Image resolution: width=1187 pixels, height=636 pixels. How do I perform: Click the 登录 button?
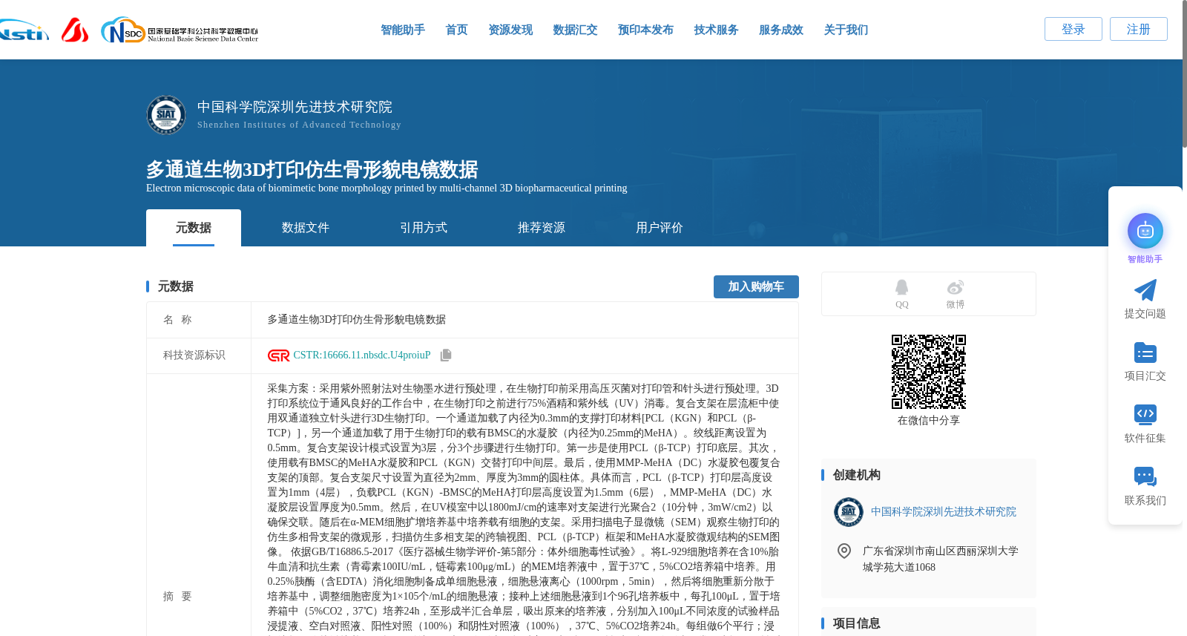coord(1073,29)
